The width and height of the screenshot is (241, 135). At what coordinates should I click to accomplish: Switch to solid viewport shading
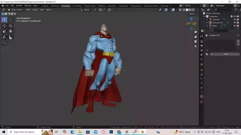(187, 10)
